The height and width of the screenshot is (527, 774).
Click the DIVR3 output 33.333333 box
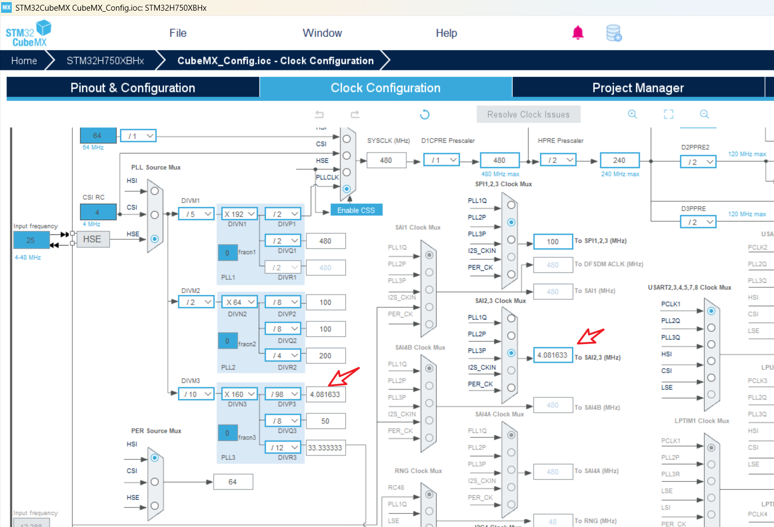326,448
